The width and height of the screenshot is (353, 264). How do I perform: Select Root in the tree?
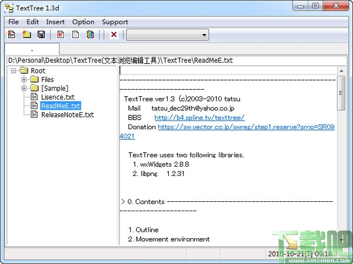click(38, 70)
